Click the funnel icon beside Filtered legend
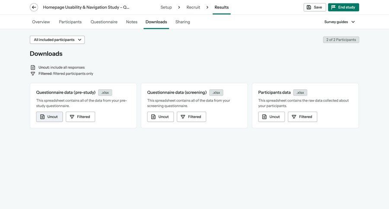 [33, 74]
